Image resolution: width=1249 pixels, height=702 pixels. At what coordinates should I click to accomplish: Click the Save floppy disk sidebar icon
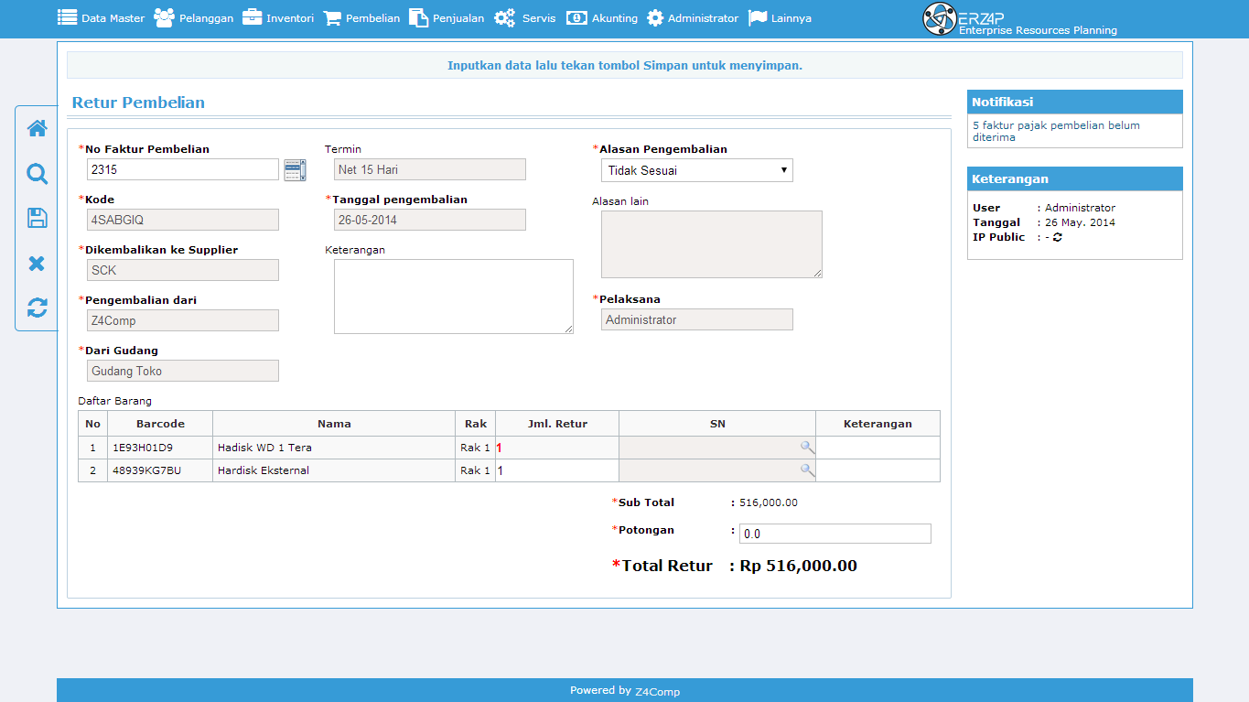pyautogui.click(x=37, y=218)
